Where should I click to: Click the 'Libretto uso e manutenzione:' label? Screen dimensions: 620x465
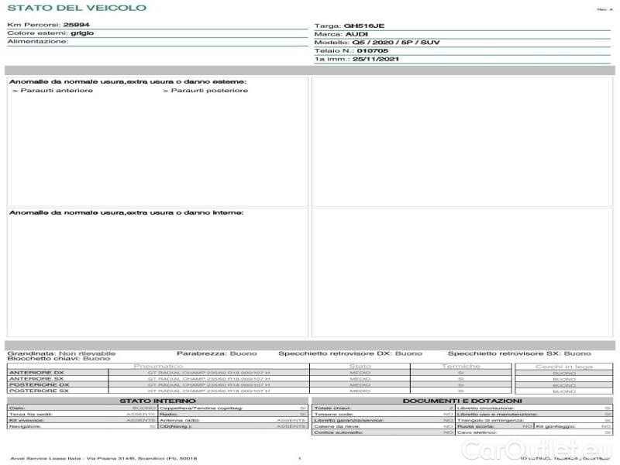click(x=497, y=414)
